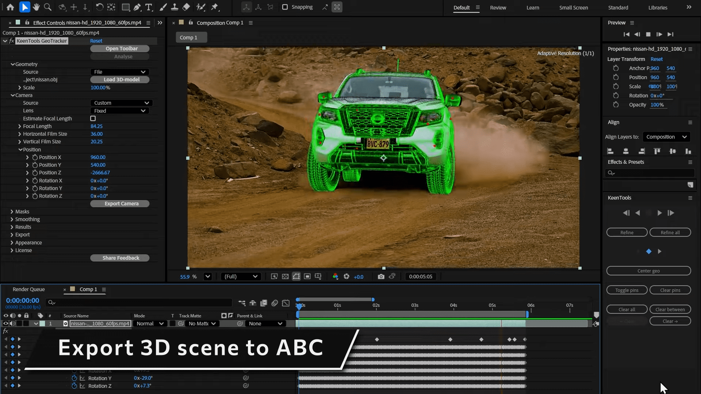Enable the Estimate Focal Length checkbox
The width and height of the screenshot is (701, 394).
[93, 118]
